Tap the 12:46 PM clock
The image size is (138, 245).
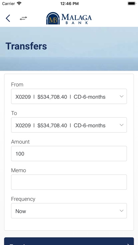click(69, 4)
